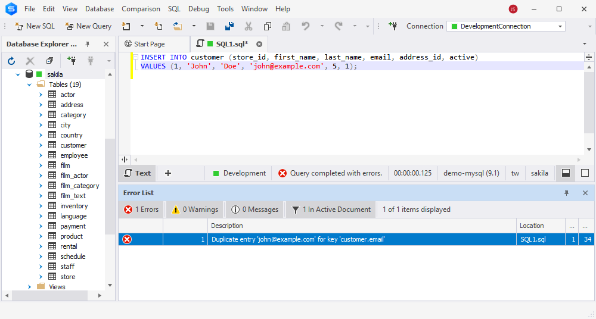Click the Save All icon in toolbar
Screen dimensions: 596x319
pos(229,26)
